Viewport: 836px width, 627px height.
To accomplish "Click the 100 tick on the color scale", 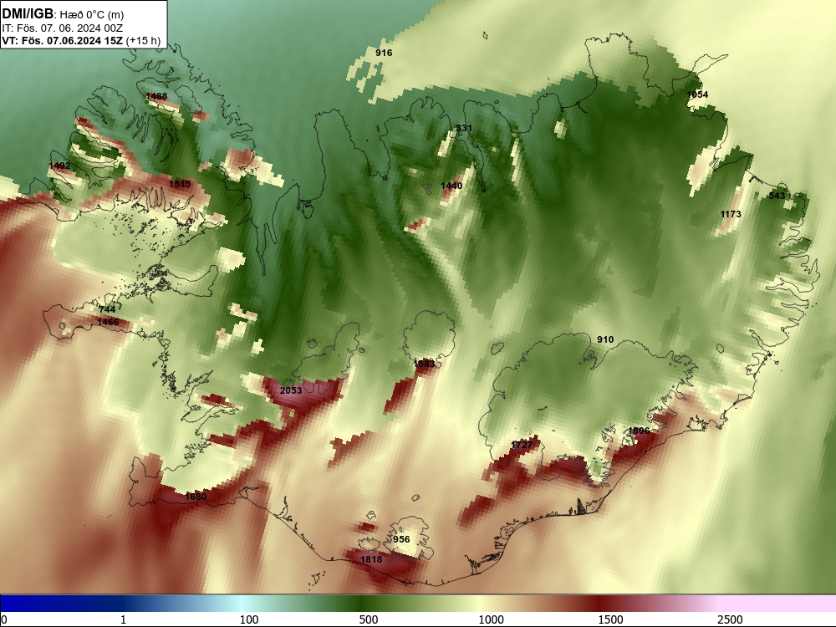I will click(249, 619).
